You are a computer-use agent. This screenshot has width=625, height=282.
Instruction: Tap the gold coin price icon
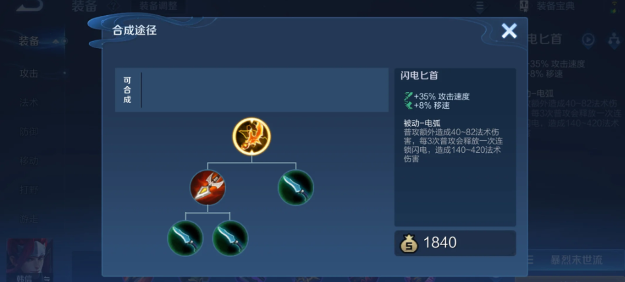point(409,243)
